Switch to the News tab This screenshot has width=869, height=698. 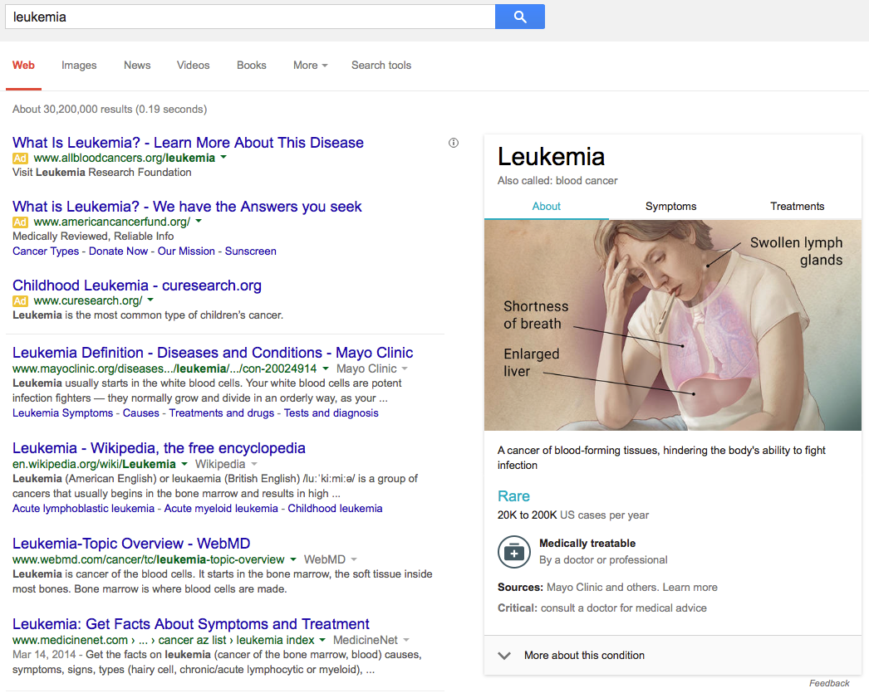(x=137, y=66)
